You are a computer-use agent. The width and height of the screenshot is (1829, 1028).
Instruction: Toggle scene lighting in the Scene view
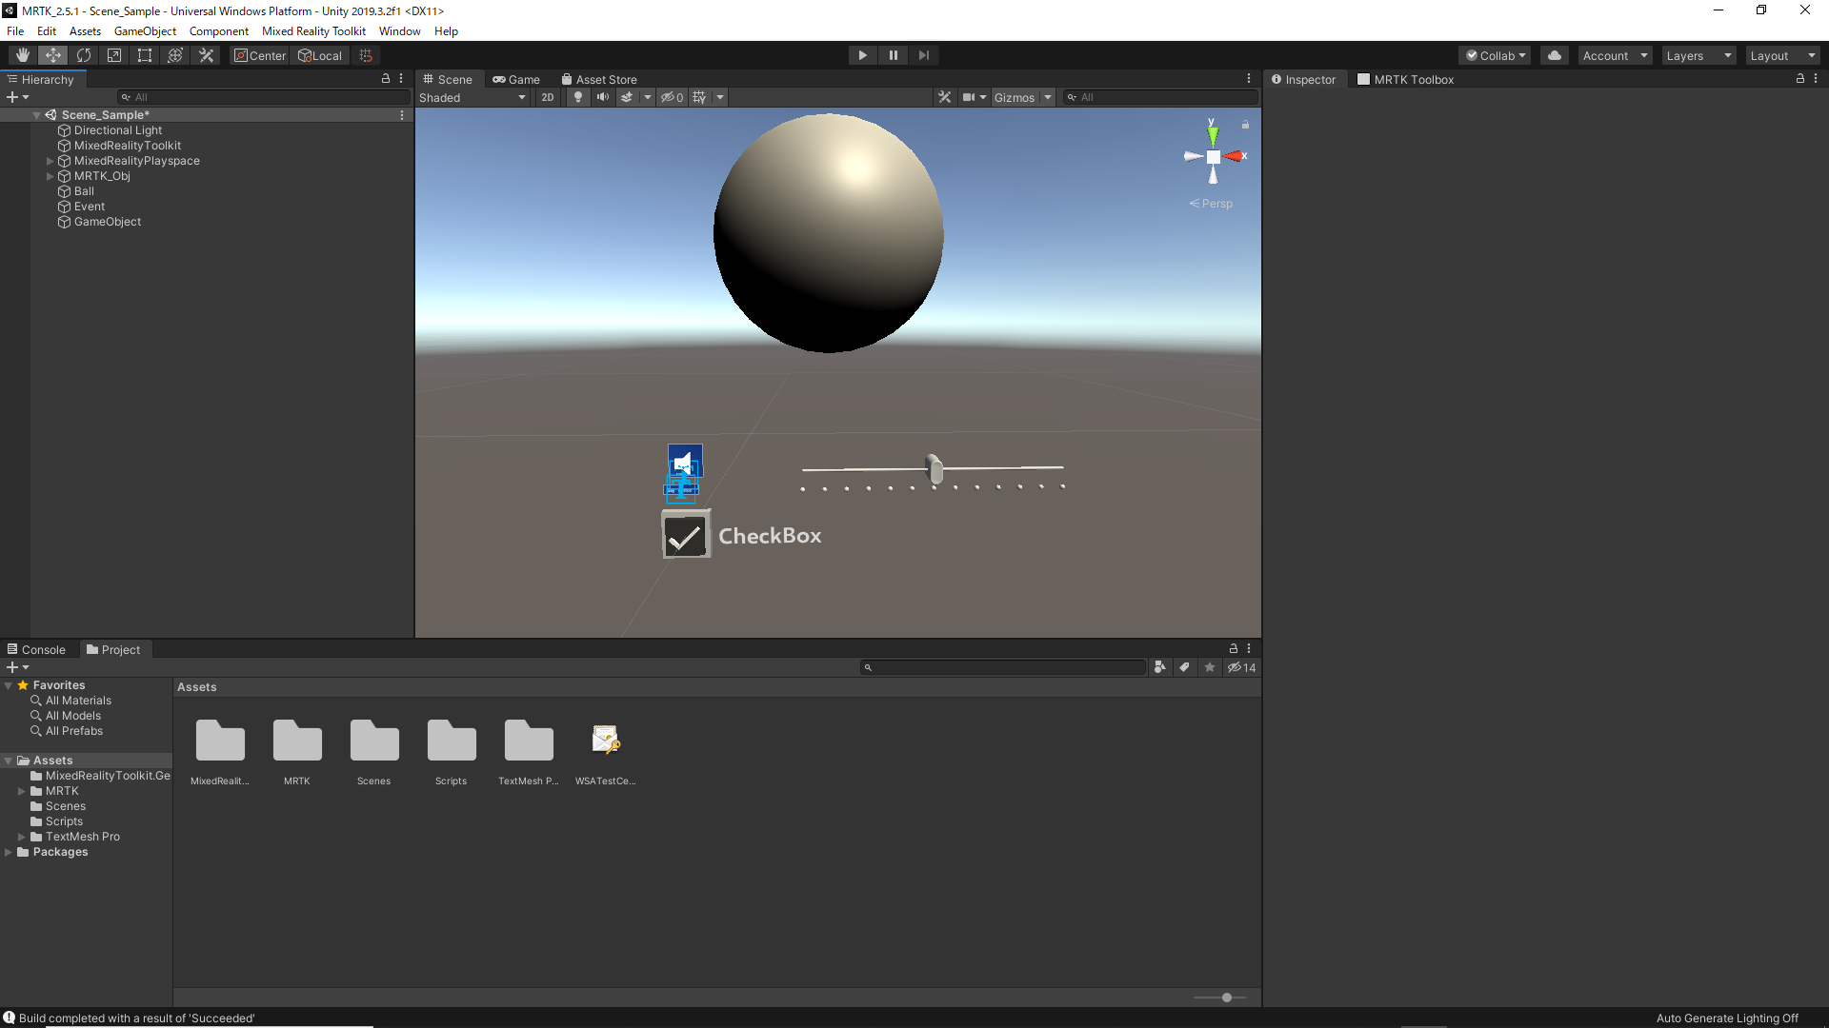pos(578,97)
